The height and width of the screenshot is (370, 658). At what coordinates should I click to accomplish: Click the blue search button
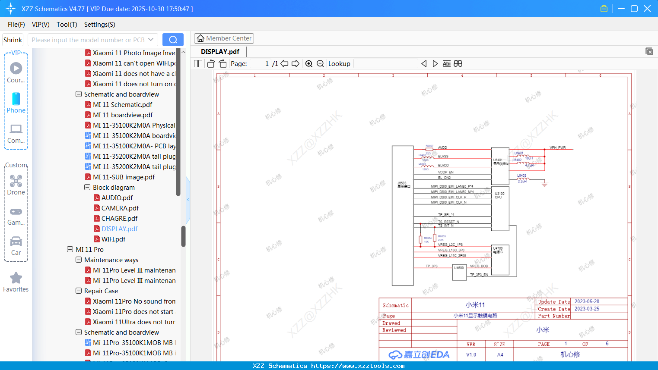click(173, 40)
